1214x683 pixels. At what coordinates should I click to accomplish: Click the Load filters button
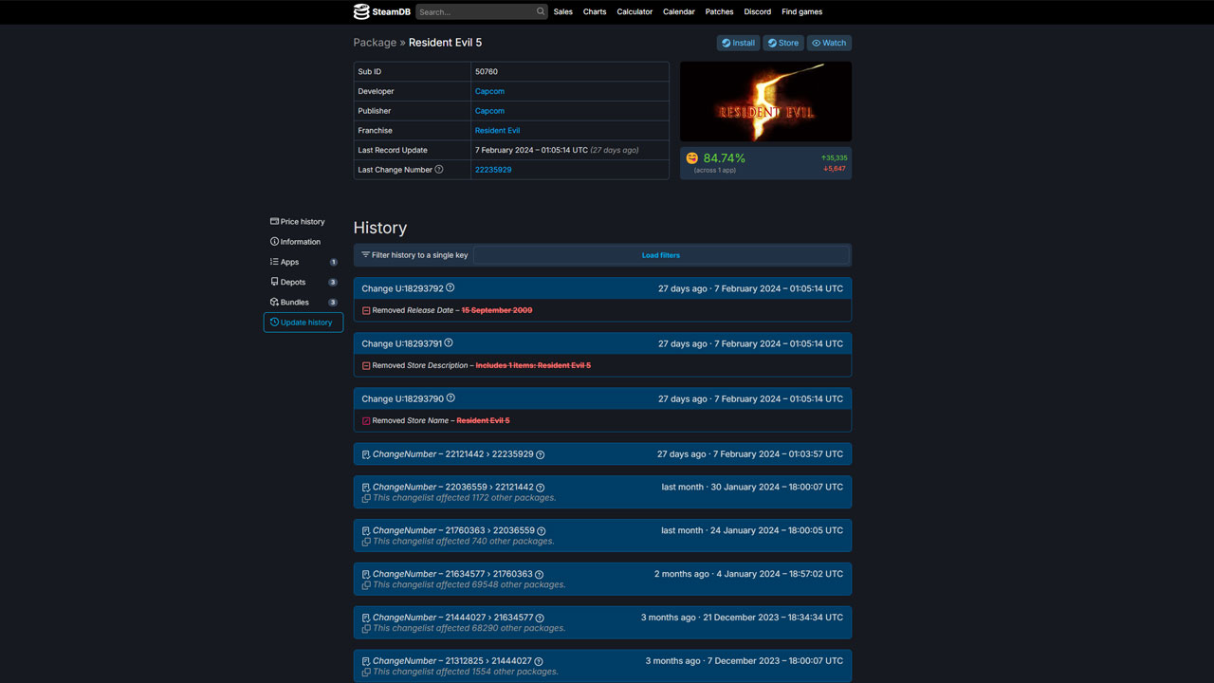[661, 255]
